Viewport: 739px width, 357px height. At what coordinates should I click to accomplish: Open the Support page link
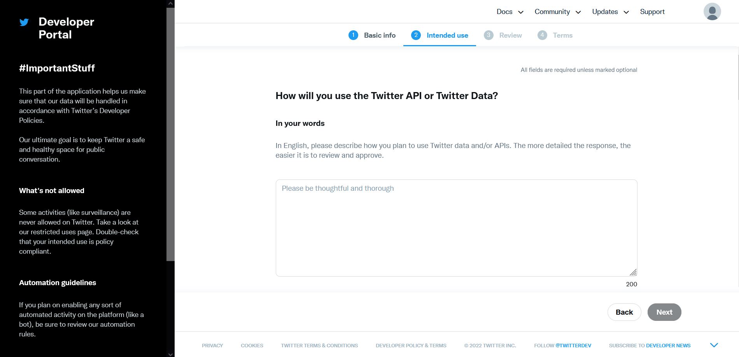652,12
